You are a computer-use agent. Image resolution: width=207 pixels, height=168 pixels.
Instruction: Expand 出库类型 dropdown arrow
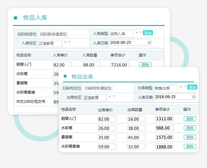[181, 87]
